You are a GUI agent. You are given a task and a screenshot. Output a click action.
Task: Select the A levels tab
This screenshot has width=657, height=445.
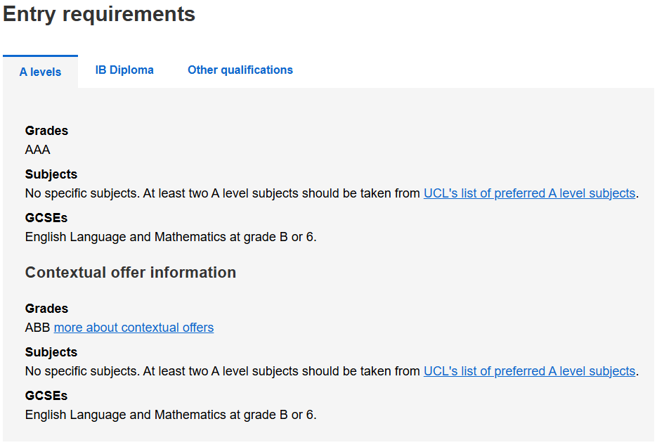[x=40, y=72]
